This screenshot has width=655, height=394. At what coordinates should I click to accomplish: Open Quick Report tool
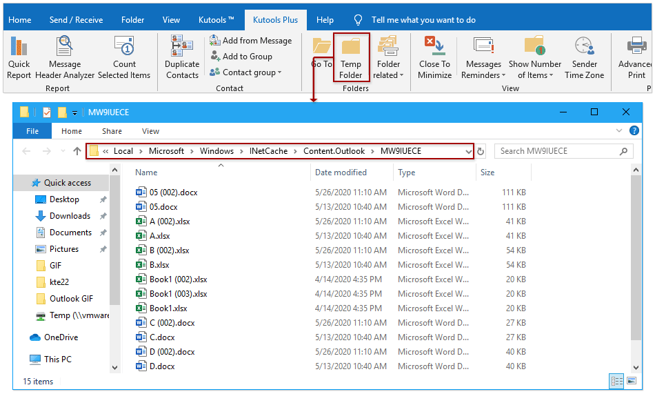[x=19, y=58]
